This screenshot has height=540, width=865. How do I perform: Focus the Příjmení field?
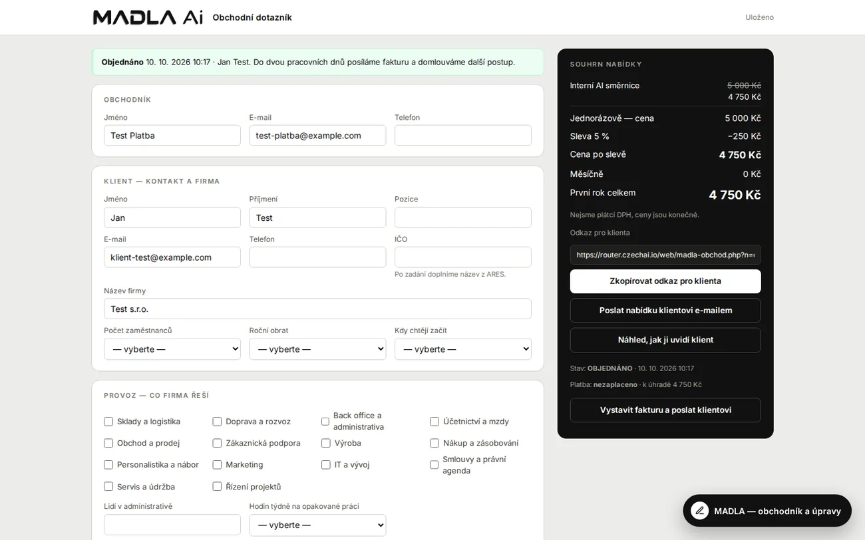[317, 217]
